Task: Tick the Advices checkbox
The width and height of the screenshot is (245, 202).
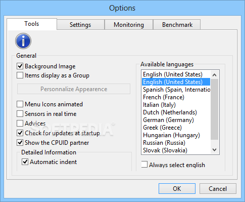Action: click(20, 124)
